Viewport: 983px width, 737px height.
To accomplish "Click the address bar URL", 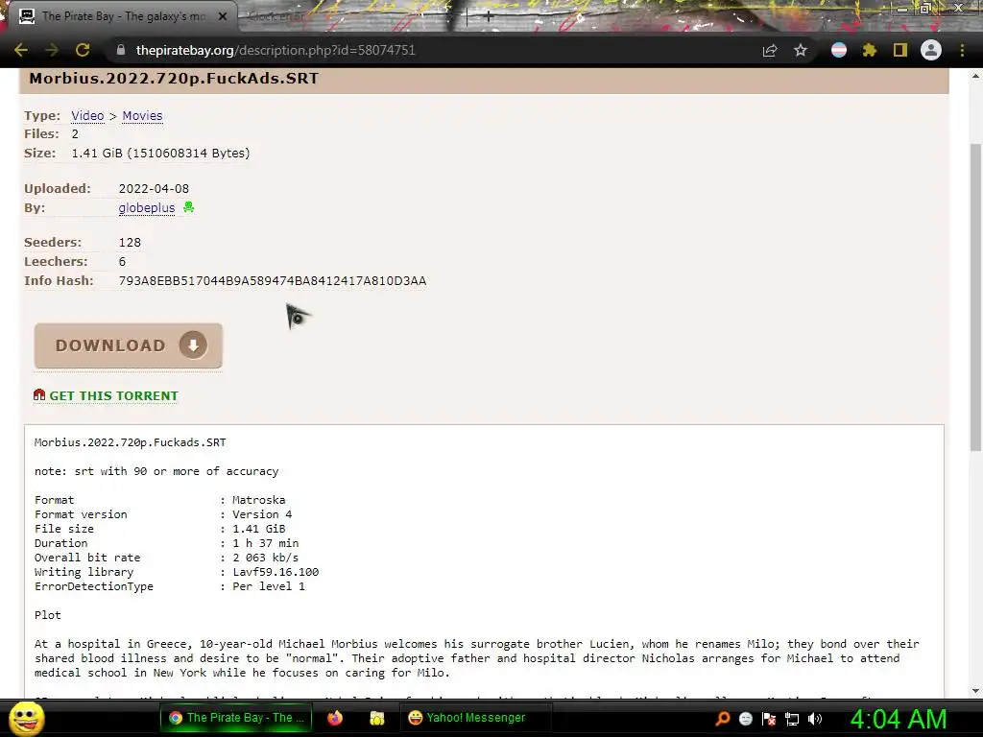I will coord(276,50).
